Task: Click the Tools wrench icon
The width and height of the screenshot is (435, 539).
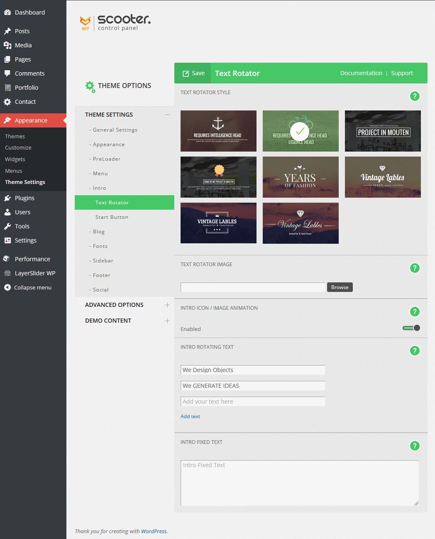Action: point(7,226)
